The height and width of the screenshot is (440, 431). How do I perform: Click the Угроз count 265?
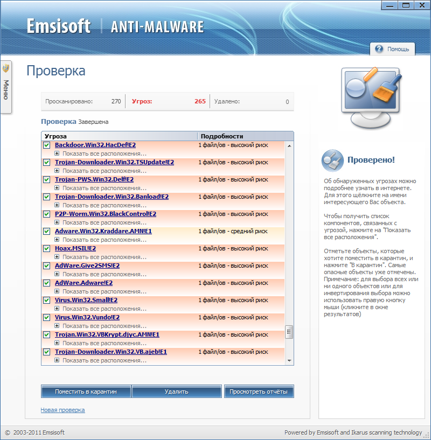tap(200, 101)
